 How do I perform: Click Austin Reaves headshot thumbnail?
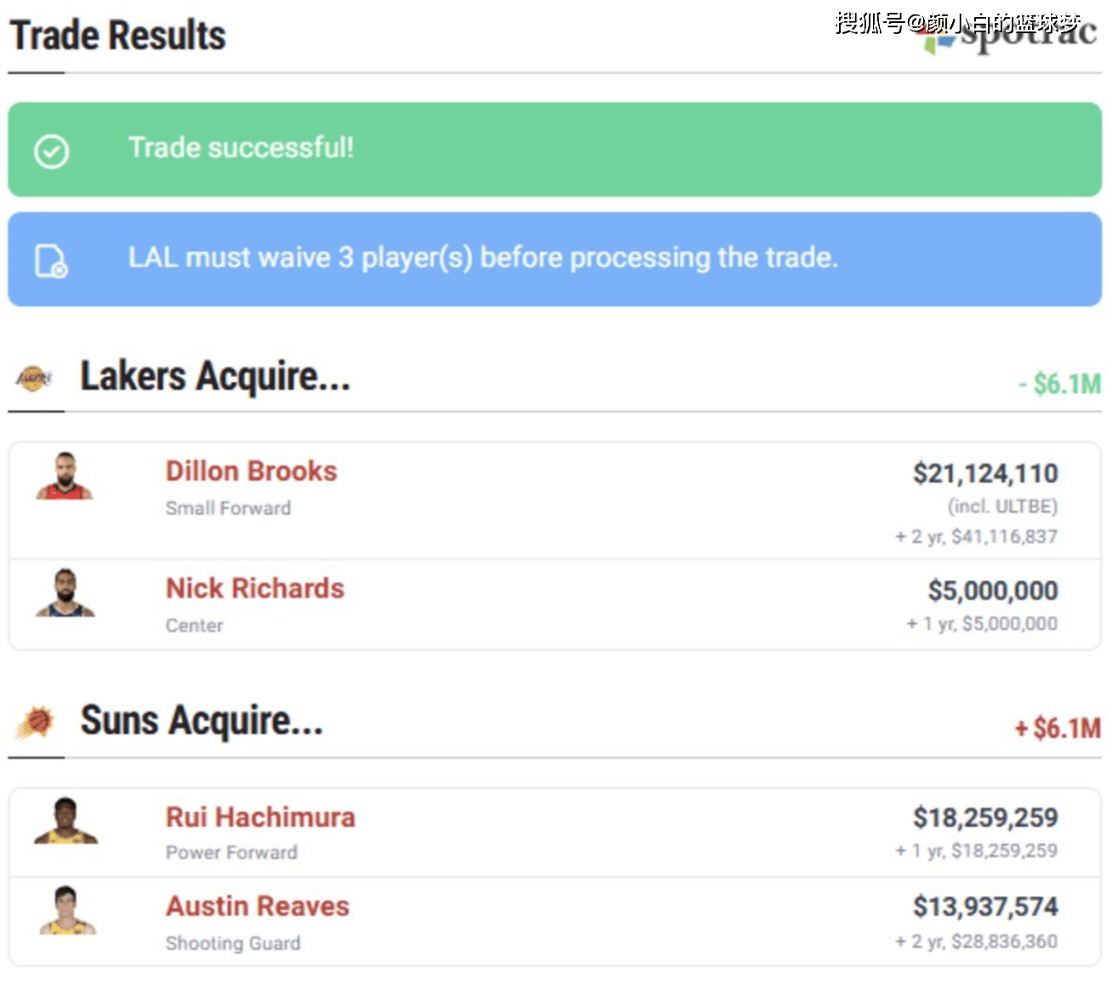(x=67, y=911)
